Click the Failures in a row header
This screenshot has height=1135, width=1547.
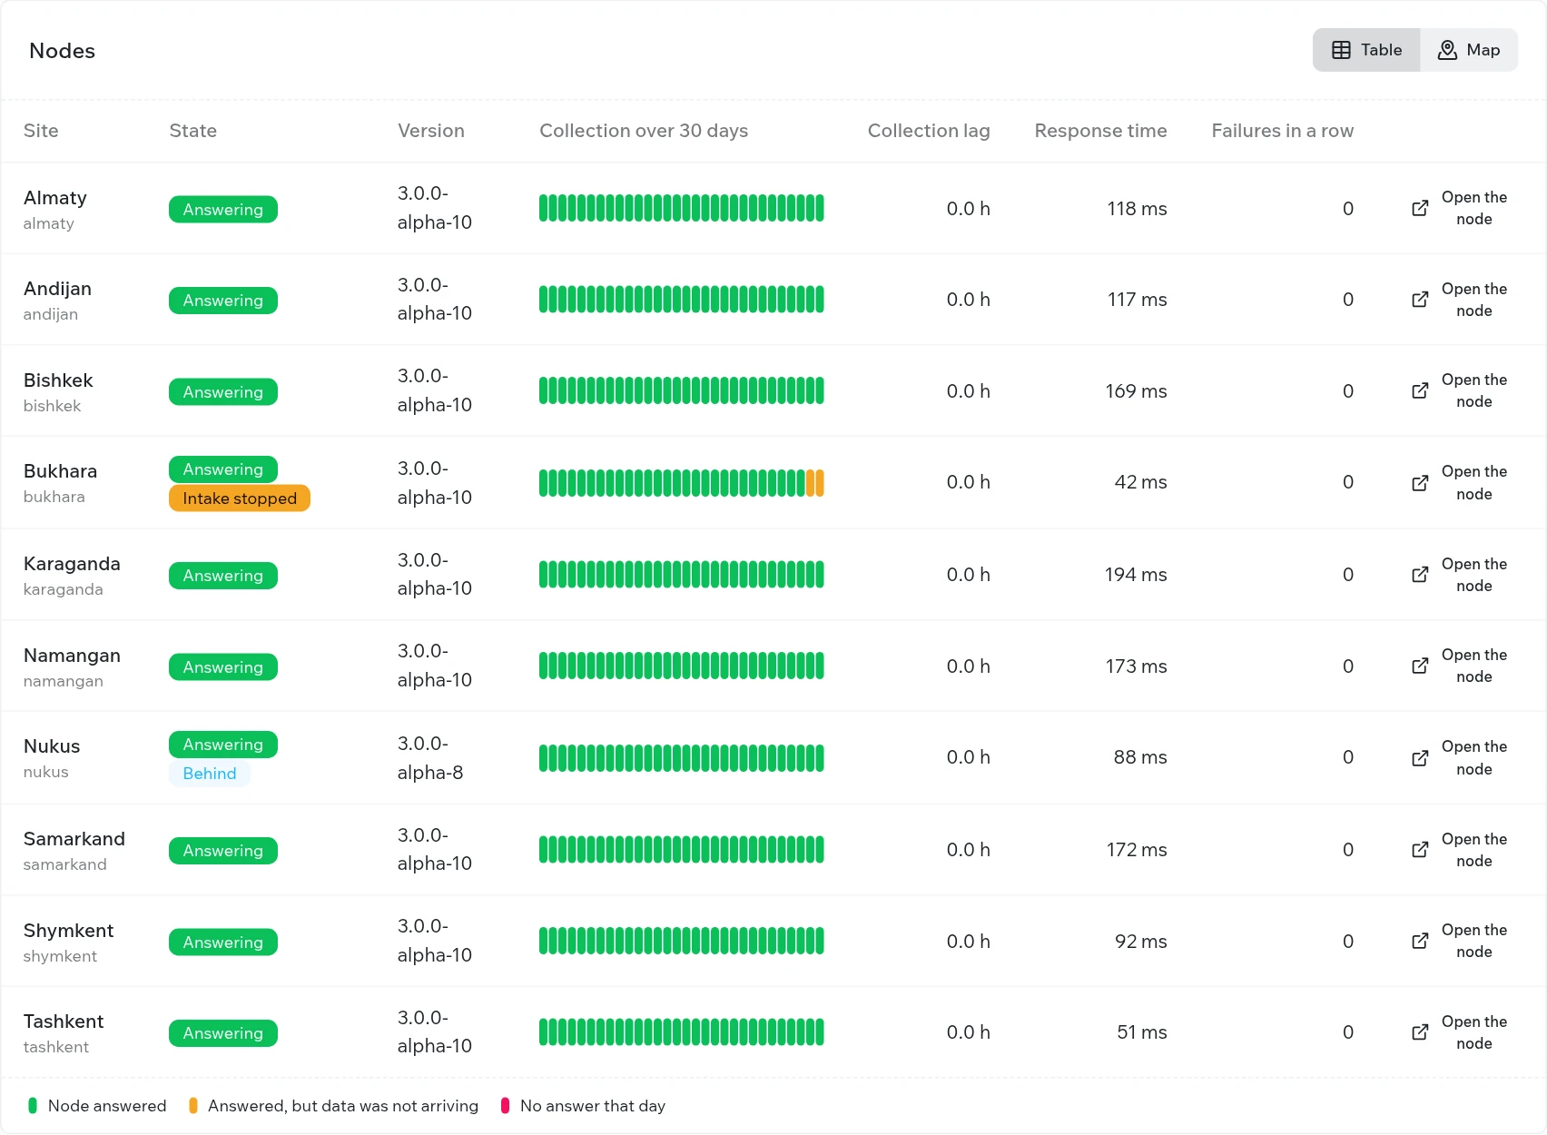click(1282, 131)
